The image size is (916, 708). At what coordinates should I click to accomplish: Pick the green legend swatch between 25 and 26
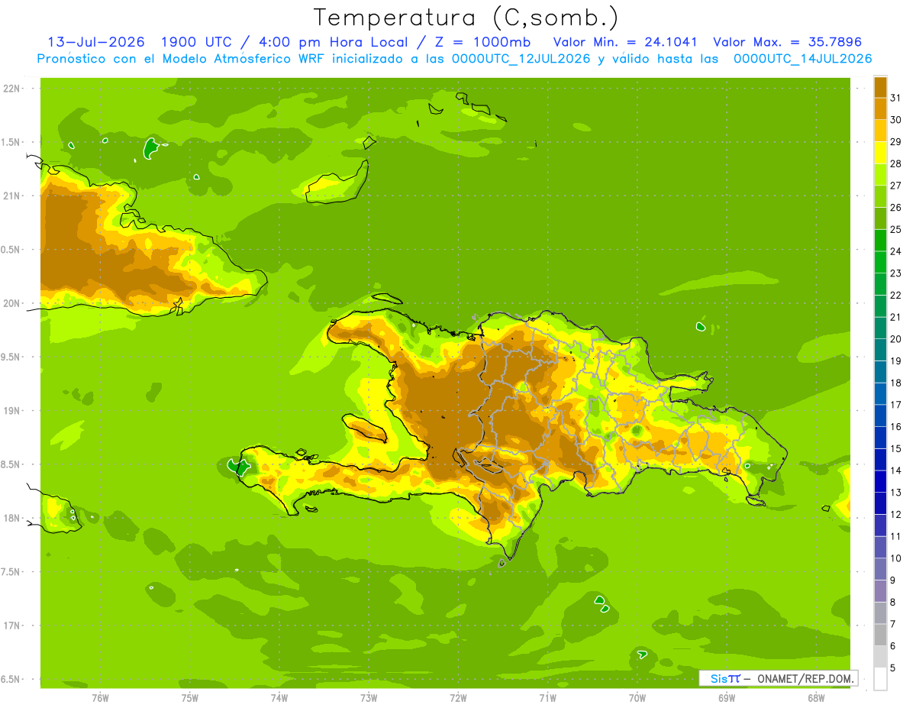880,218
